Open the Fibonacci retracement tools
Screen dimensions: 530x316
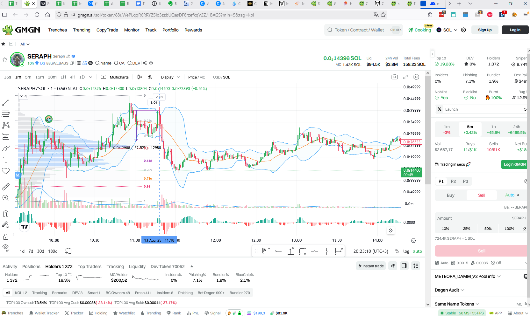pyautogui.click(x=6, y=114)
